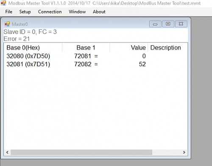
Task: Open the About menu
Action: 99,12
